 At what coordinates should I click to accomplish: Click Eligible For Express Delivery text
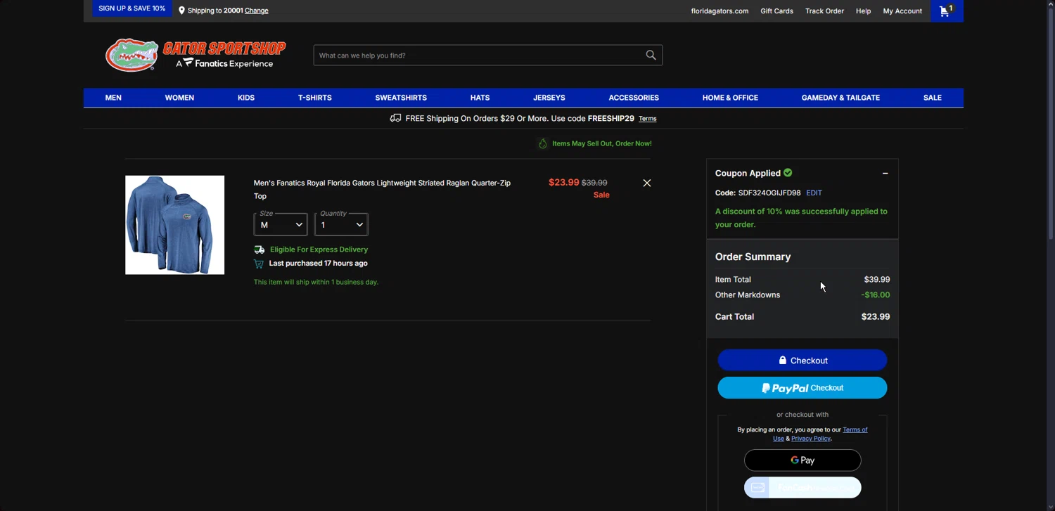pyautogui.click(x=319, y=250)
